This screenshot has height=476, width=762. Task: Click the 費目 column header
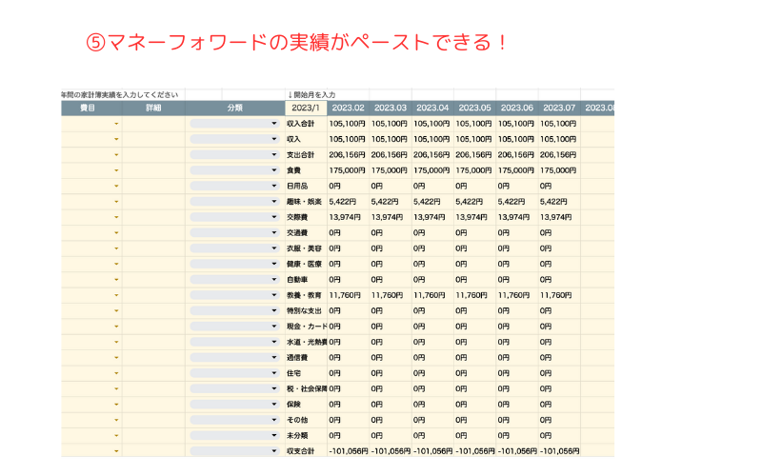click(91, 108)
